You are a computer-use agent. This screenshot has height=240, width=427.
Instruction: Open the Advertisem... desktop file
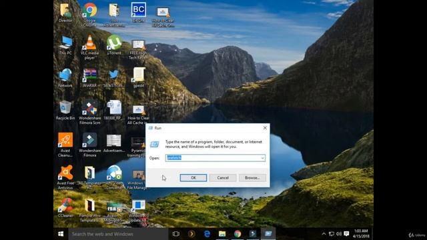tap(114, 143)
